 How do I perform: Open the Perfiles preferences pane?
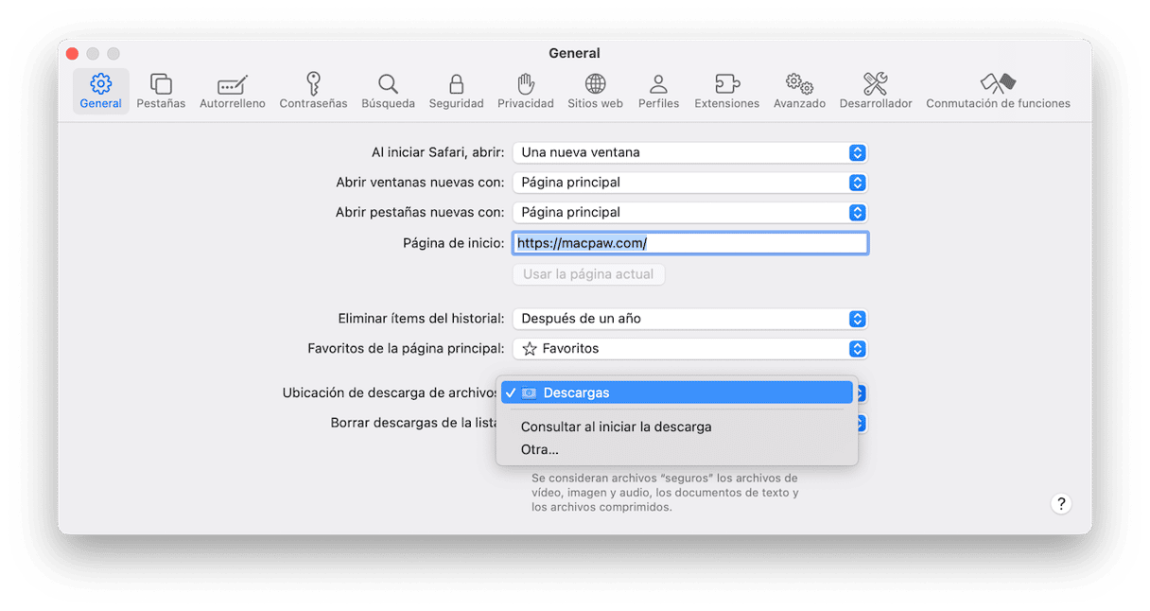point(658,91)
